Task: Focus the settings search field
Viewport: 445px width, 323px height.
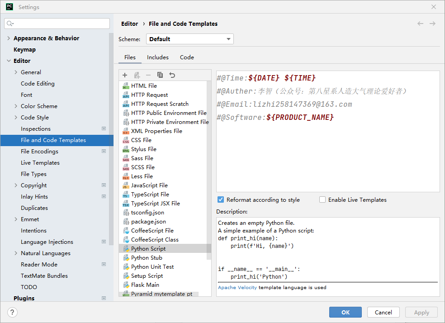Action: [57, 24]
